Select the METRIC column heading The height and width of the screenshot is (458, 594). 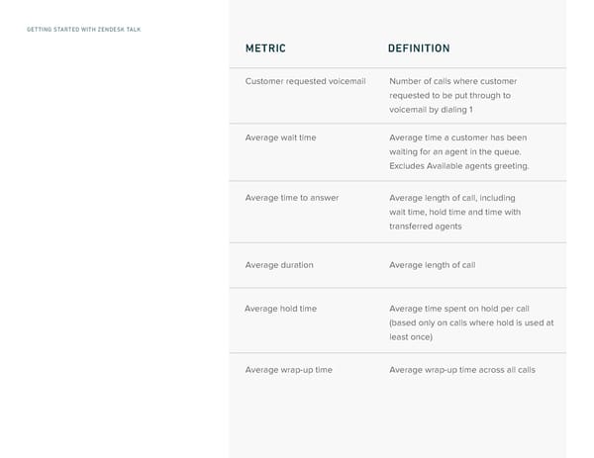(265, 48)
